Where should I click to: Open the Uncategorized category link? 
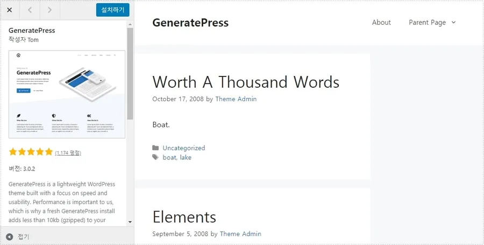(x=184, y=148)
